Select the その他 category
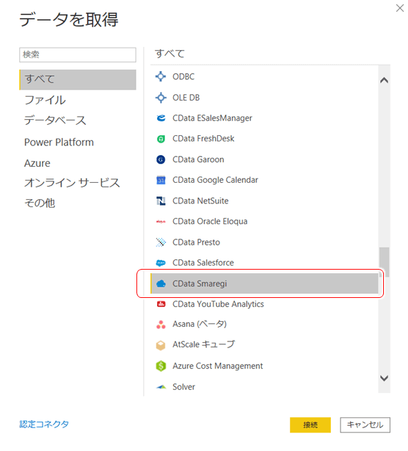 [40, 203]
